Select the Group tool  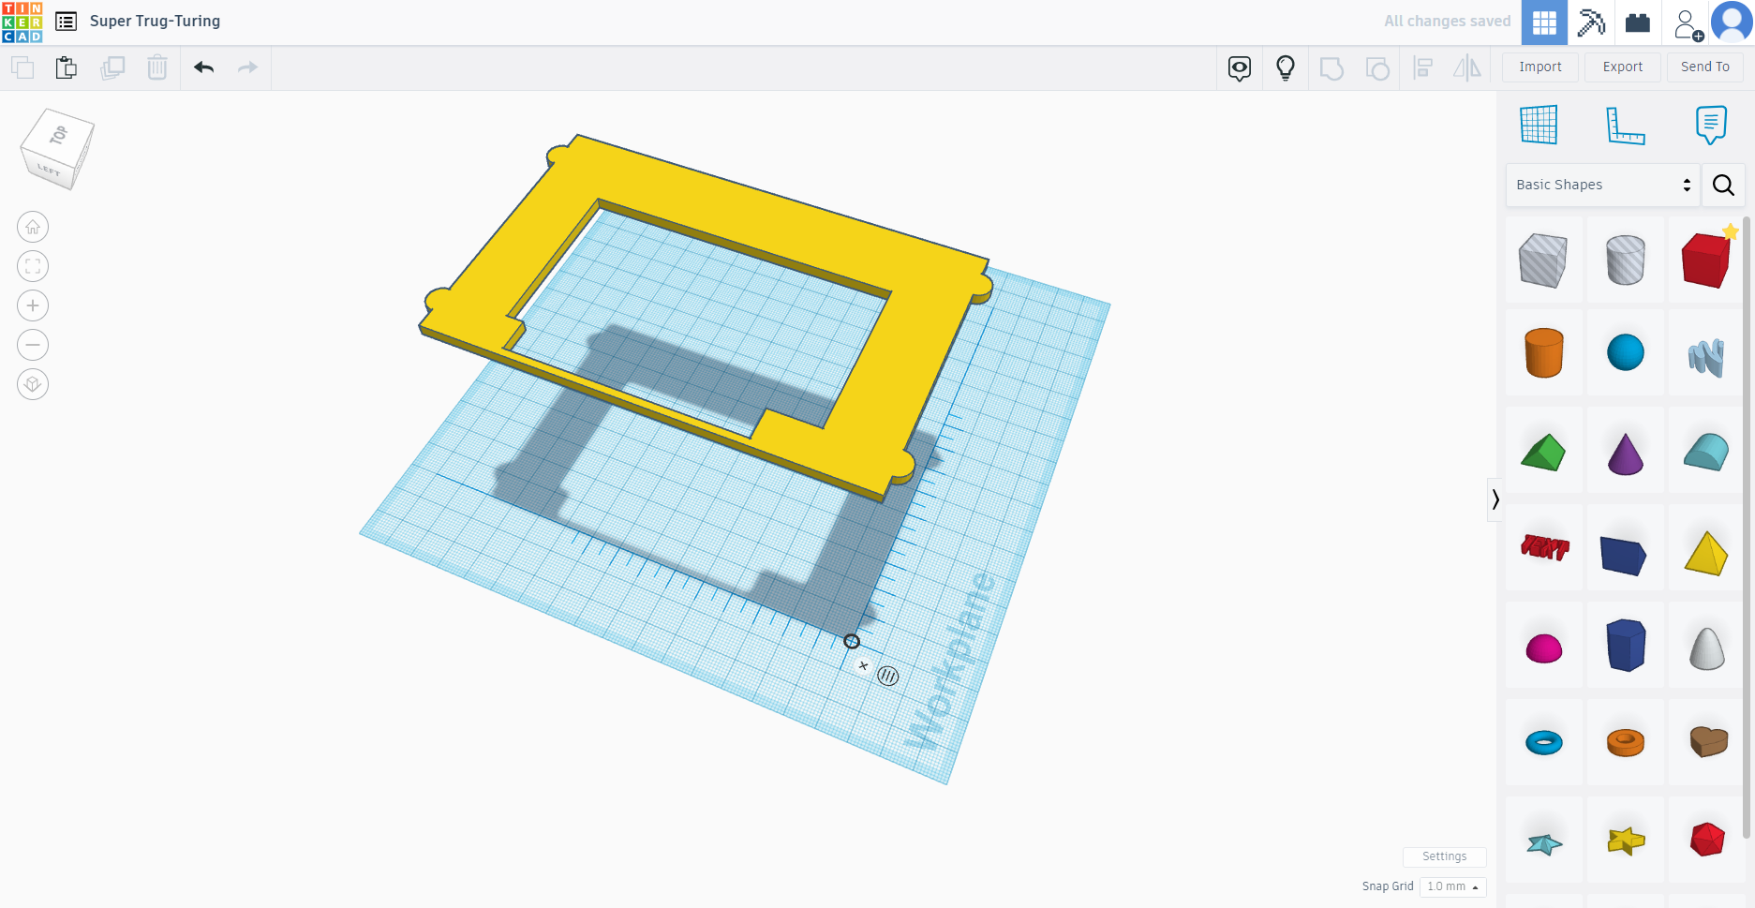1331,67
